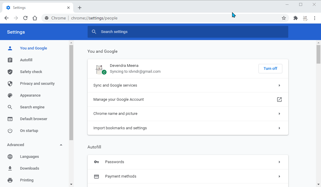Image resolution: width=321 pixels, height=187 pixels.
Task: Open the Chrome three-dot menu
Action: (x=315, y=18)
